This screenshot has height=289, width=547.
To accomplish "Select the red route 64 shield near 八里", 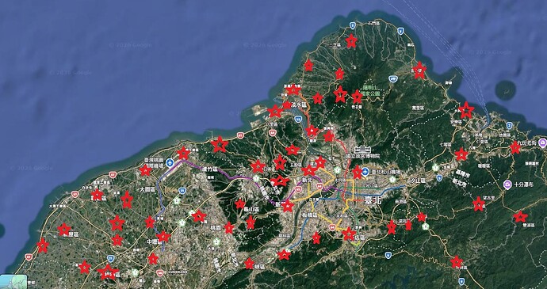I will tap(273, 132).
